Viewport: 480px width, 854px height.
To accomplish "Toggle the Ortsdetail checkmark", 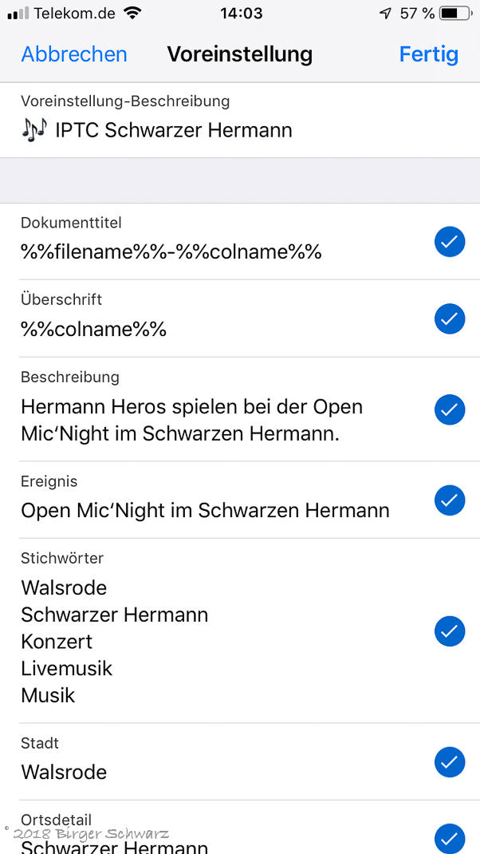I will tap(450, 838).
